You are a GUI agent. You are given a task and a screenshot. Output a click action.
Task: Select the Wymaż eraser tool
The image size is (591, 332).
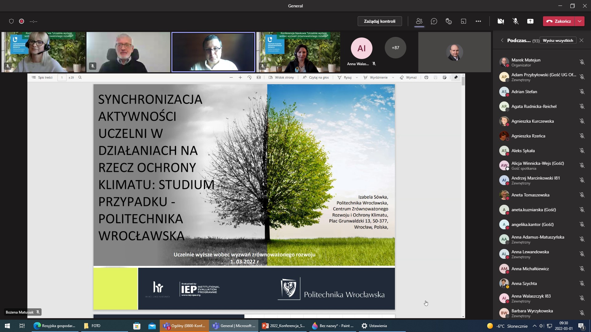(408, 77)
